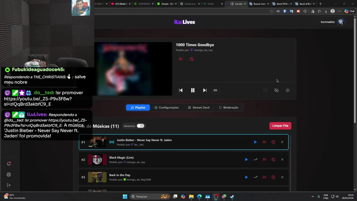Click the Limpar Fila button
Image resolution: width=357 pixels, height=201 pixels.
pos(280,126)
